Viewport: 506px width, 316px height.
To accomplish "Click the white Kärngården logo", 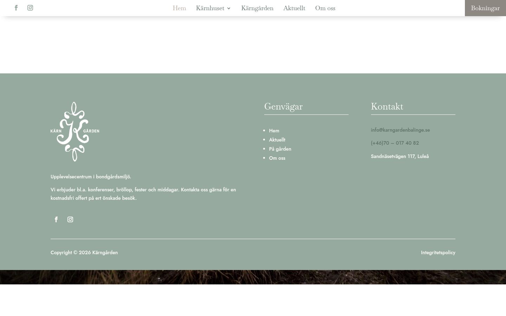I will pos(75,132).
